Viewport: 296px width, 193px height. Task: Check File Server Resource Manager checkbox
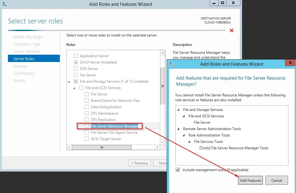pyautogui.click(x=87, y=126)
